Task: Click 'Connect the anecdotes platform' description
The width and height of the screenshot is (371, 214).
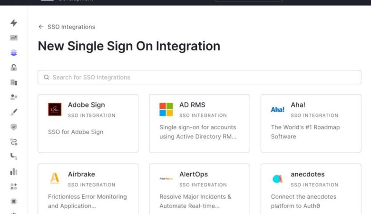Action: click(x=303, y=201)
